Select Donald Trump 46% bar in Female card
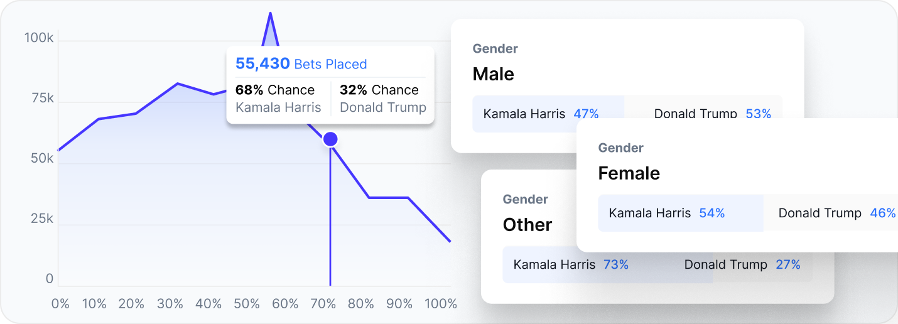Viewport: 898px width, 324px height. coord(836,213)
